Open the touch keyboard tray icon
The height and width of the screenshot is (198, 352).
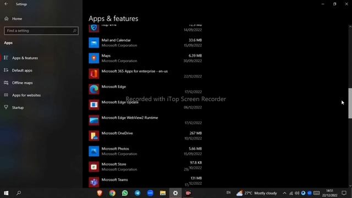point(317,193)
